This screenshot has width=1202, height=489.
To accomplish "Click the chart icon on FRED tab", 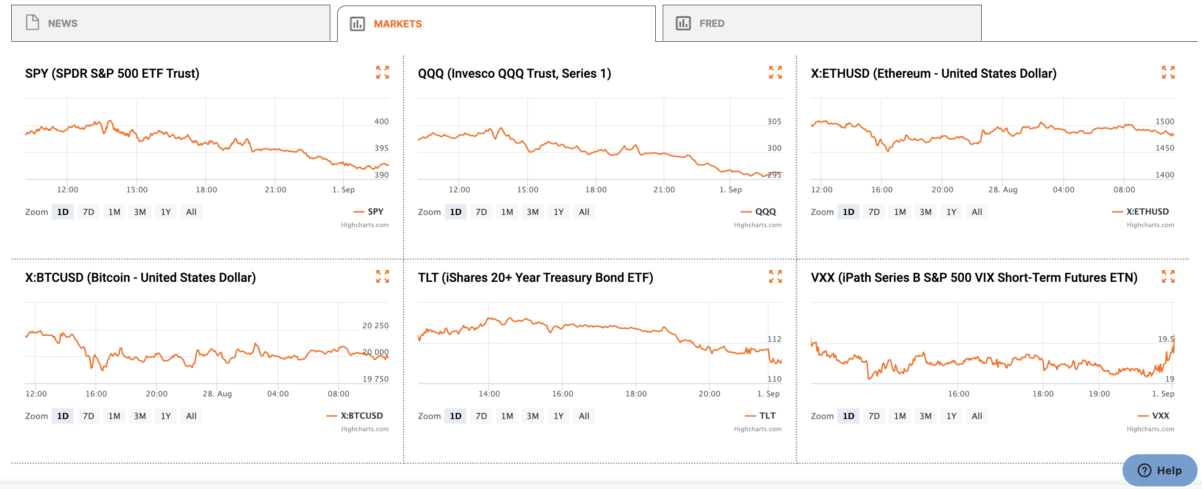I will 683,23.
